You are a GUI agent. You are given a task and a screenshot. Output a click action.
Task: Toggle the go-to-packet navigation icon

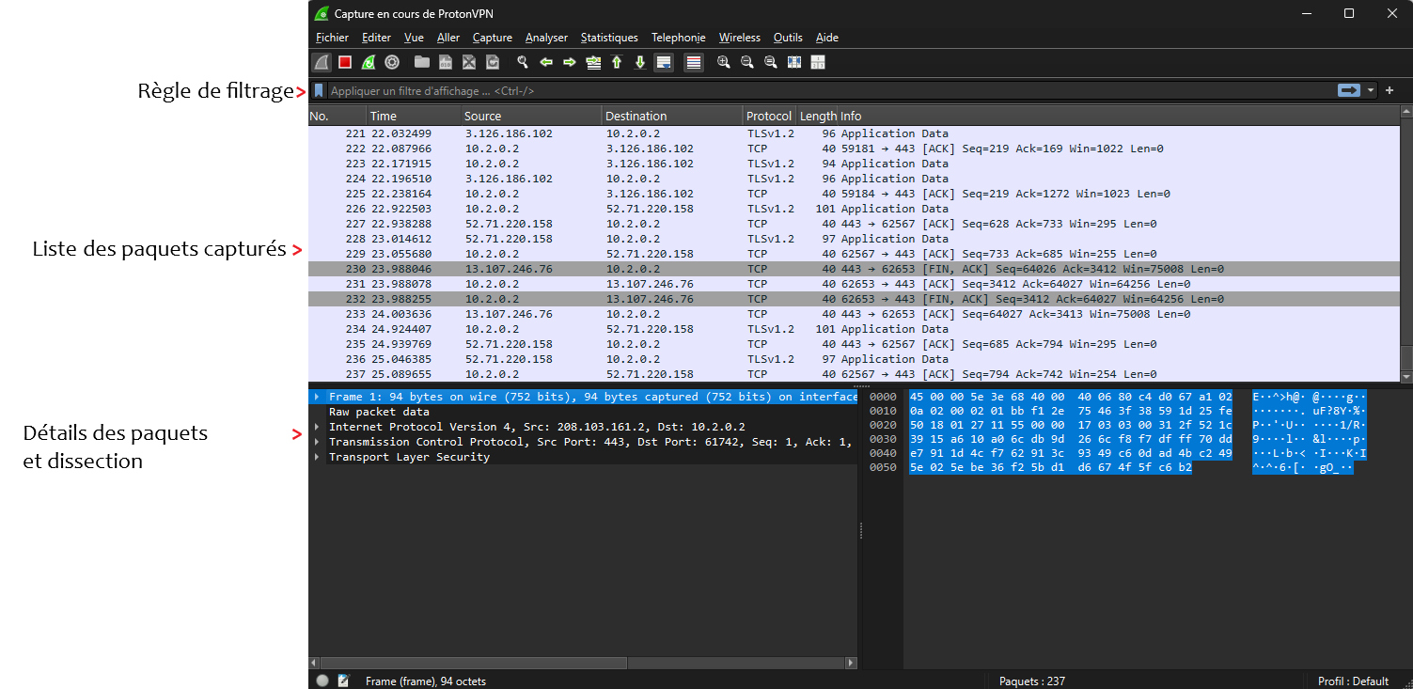coord(593,62)
